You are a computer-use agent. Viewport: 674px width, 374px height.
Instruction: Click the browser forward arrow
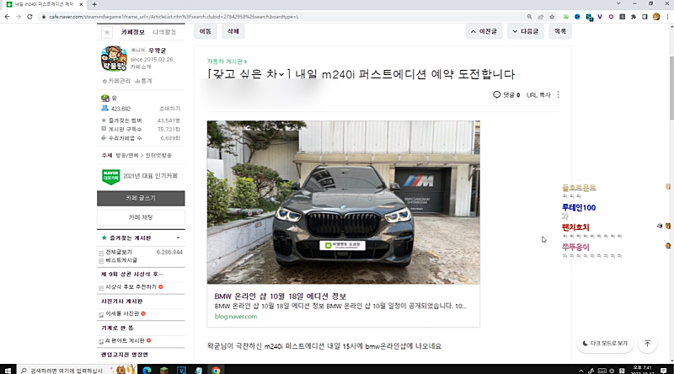click(19, 17)
